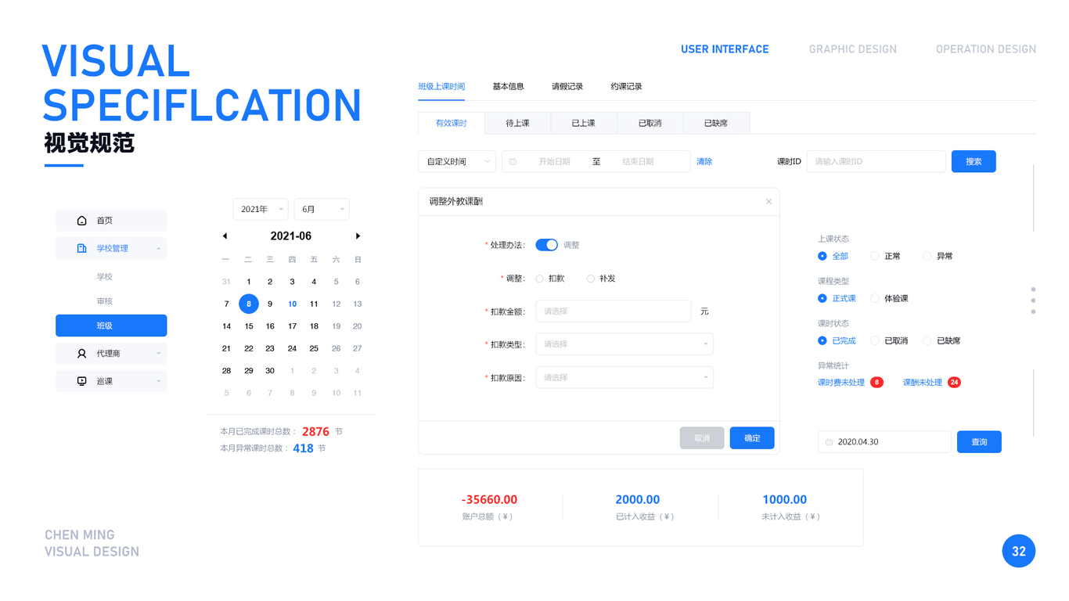Select 正式课 radio under 课程类型

click(822, 298)
